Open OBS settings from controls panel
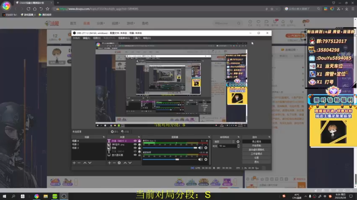 click(x=256, y=158)
